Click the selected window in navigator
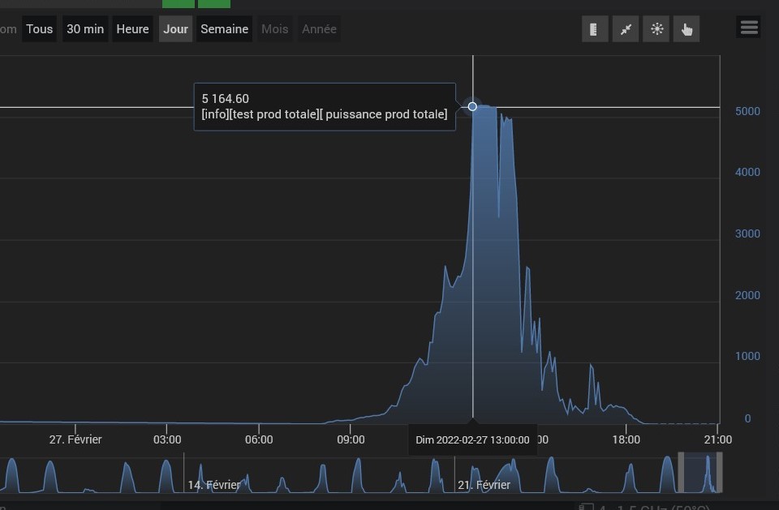Viewport: 779px width, 510px height. point(699,474)
